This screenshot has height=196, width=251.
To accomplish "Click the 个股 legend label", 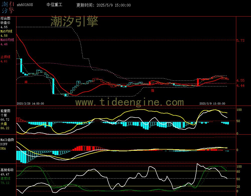I will (4, 115).
